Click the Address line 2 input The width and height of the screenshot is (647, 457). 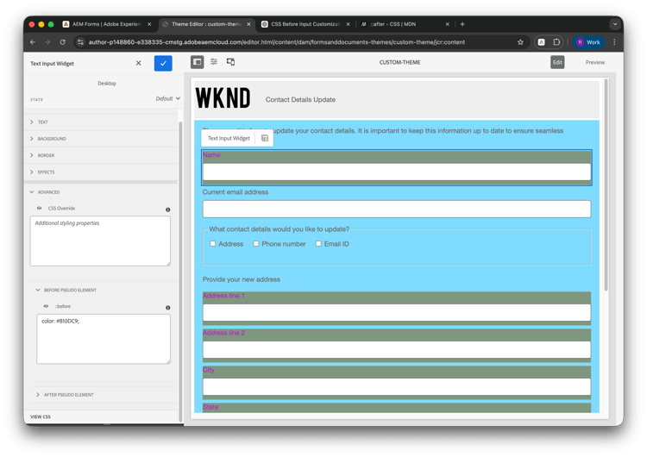397,350
